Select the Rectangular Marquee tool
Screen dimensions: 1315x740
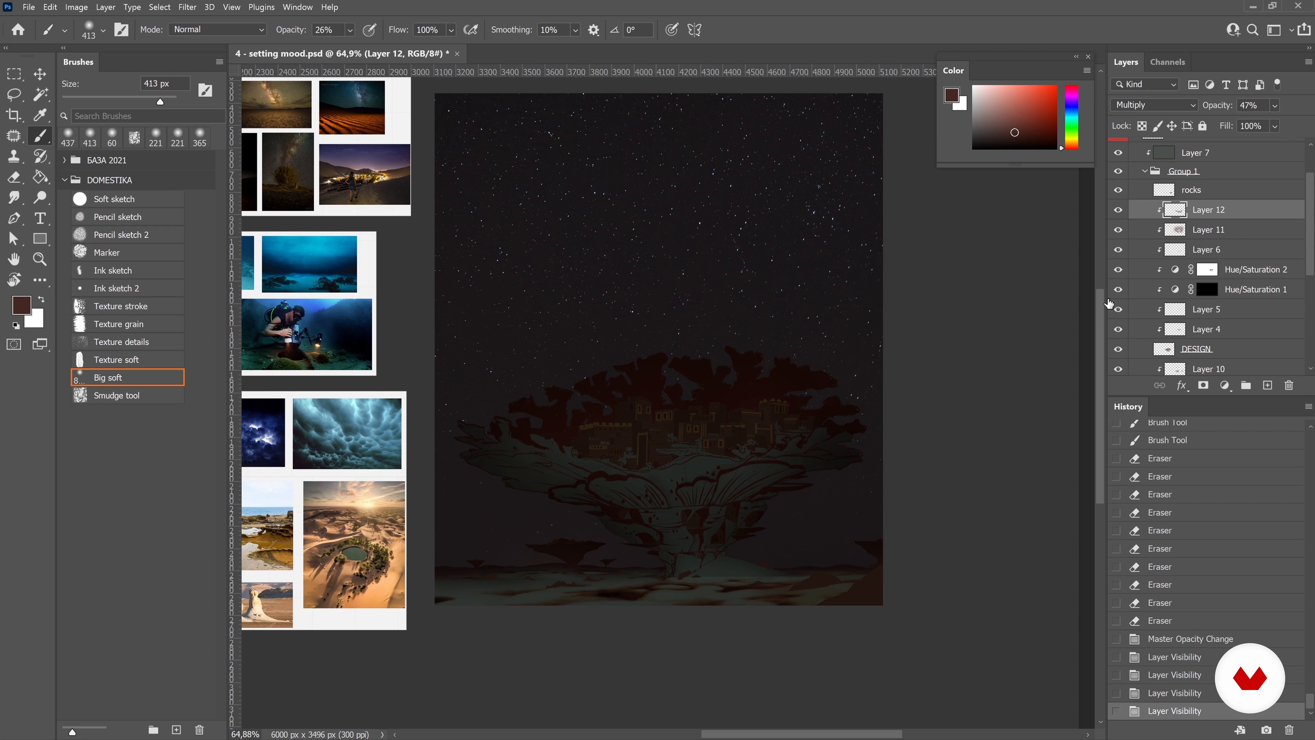click(x=14, y=74)
